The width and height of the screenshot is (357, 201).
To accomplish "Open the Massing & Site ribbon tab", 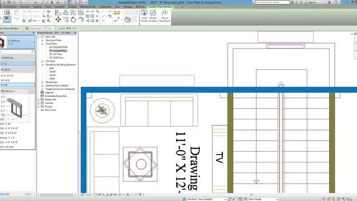I will (x=88, y=7).
